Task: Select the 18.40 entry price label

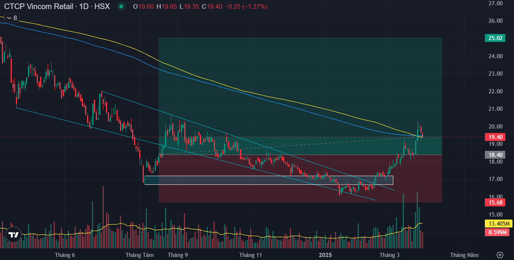Action: [495, 155]
